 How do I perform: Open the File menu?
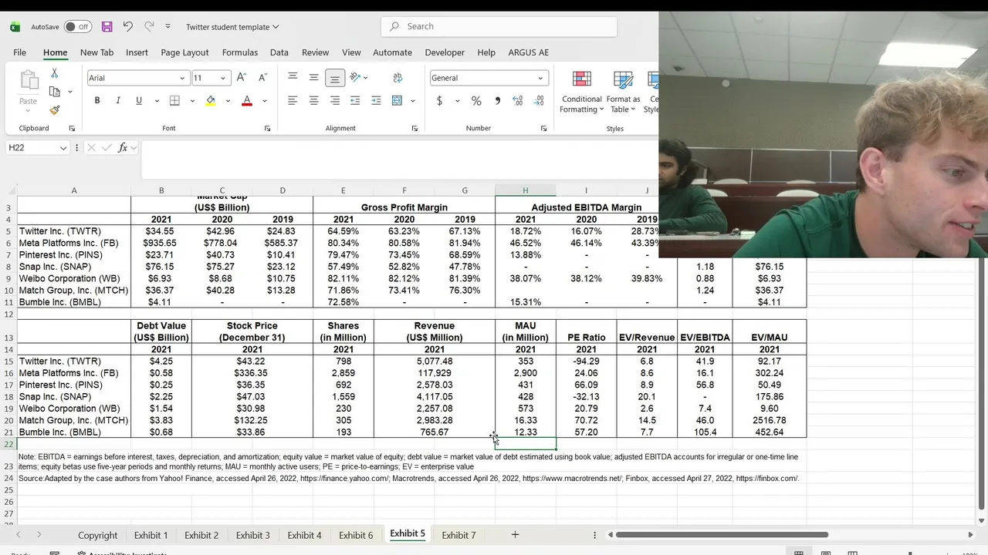pyautogui.click(x=19, y=52)
